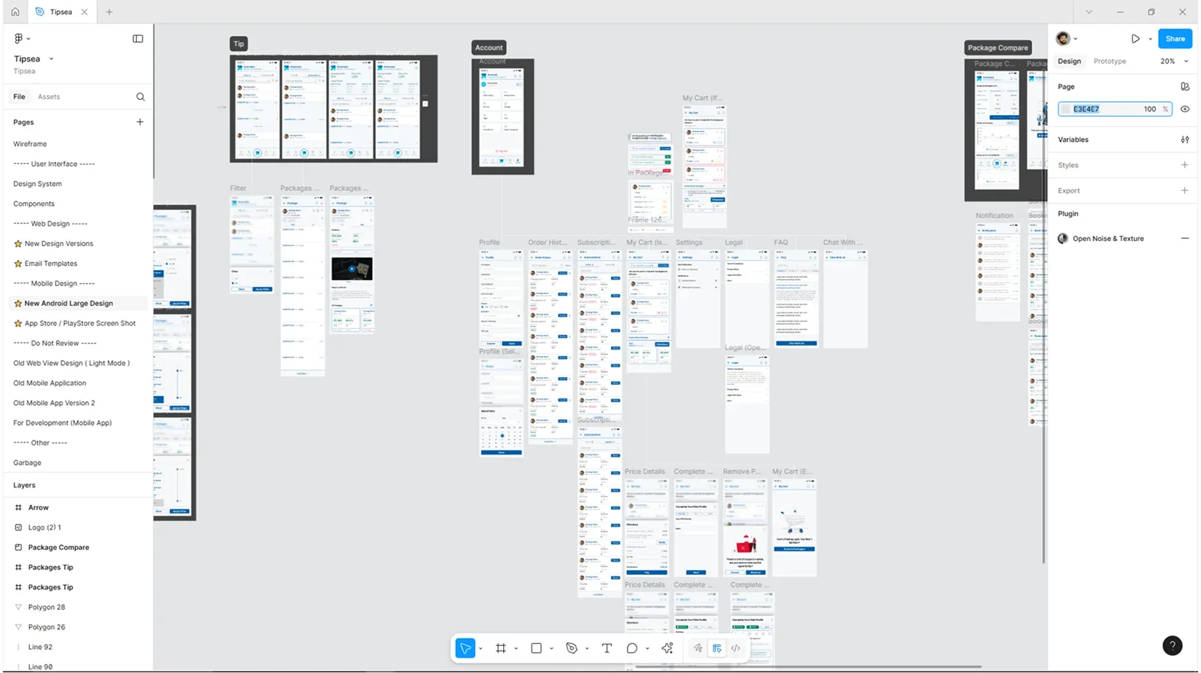Open the 20% zoom level dropdown
The image size is (1201, 673).
coord(1174,61)
